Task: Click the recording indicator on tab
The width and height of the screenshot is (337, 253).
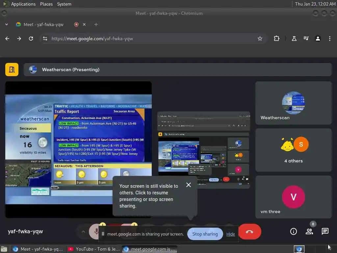Action: pyautogui.click(x=76, y=24)
